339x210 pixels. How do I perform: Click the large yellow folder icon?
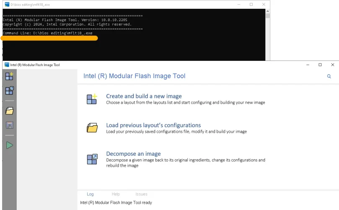click(x=92, y=128)
